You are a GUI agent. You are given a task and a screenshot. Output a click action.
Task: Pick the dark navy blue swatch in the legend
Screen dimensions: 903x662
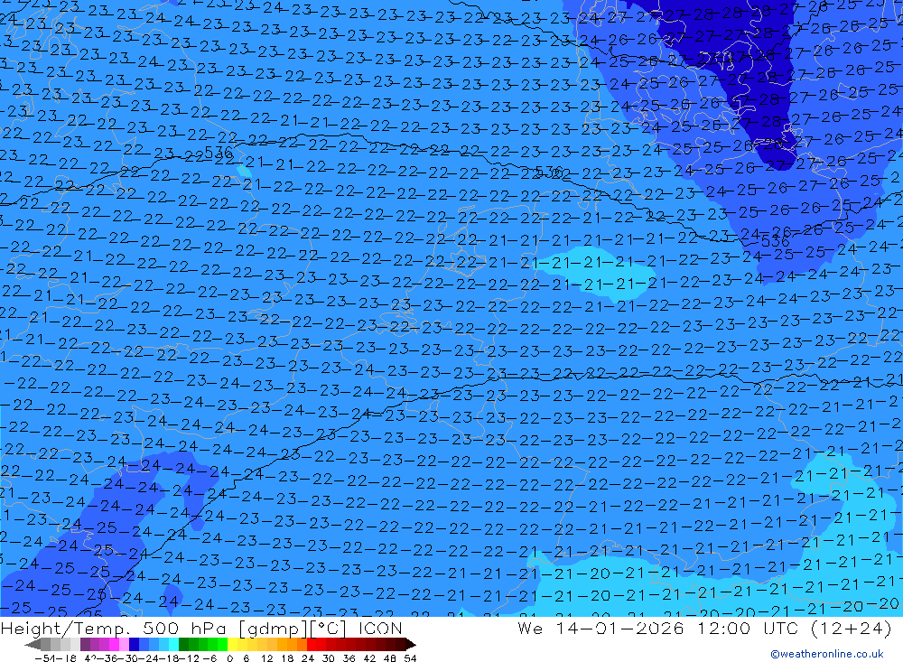point(135,644)
